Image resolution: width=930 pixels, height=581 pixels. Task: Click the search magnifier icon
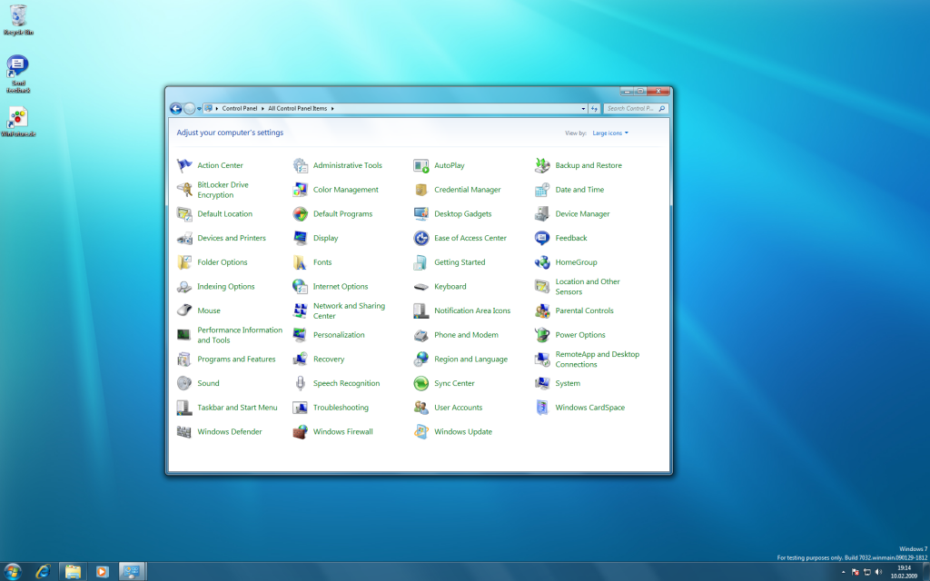(x=662, y=109)
